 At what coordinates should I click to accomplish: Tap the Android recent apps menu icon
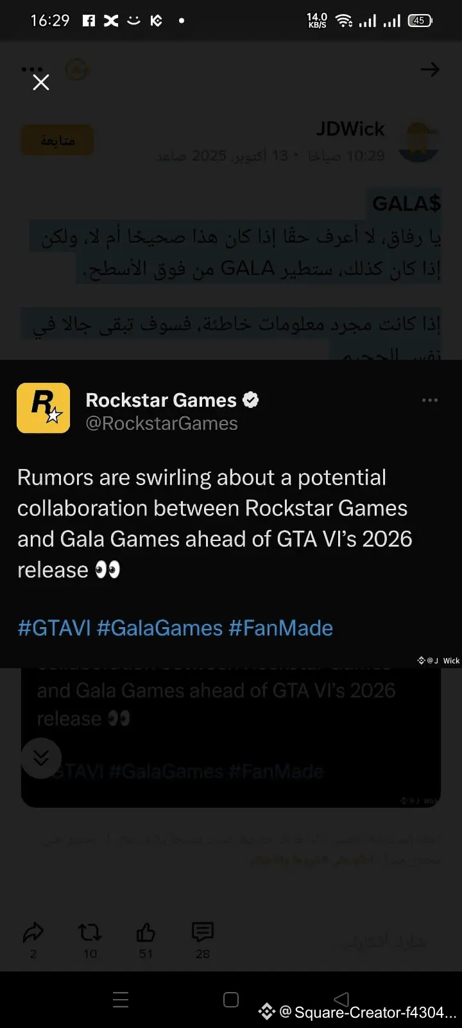(121, 1000)
